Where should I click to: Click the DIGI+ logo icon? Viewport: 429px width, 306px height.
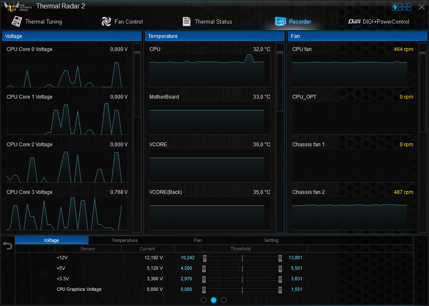point(354,21)
